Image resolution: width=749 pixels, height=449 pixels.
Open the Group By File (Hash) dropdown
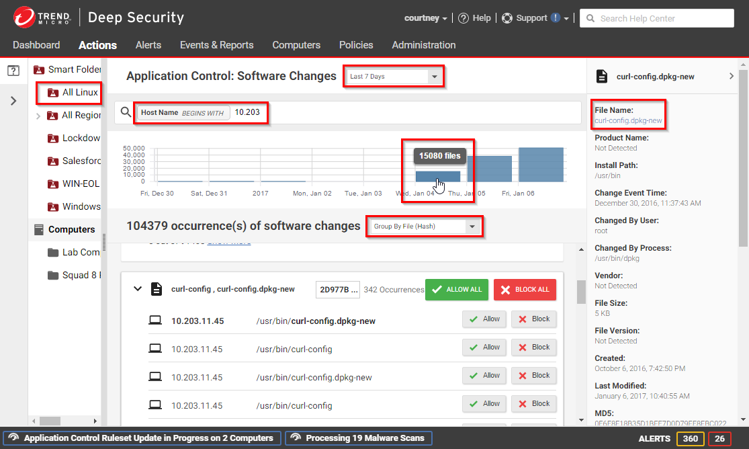(x=425, y=227)
